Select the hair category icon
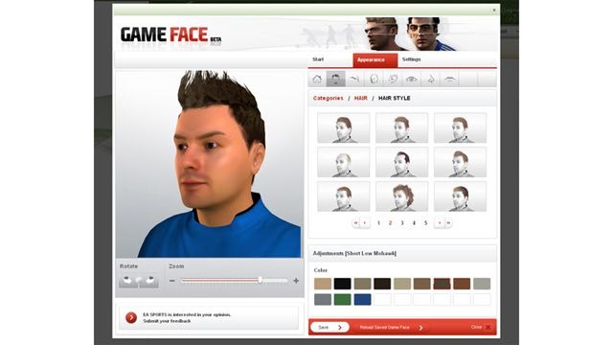Screen dimensions: 613x345 point(335,79)
